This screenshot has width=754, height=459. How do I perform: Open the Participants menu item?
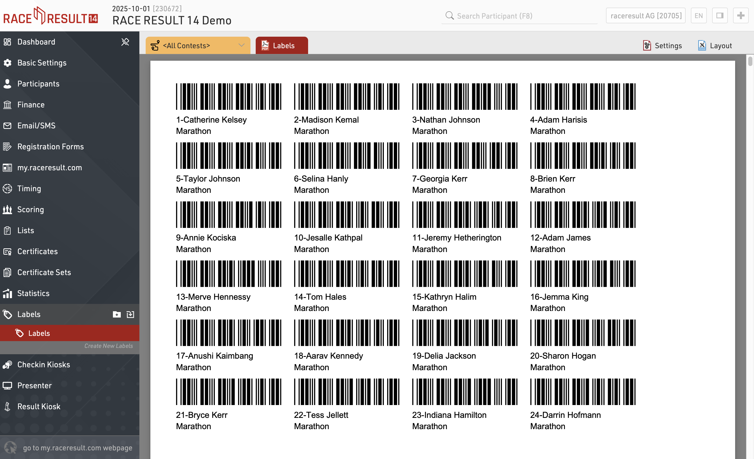point(38,84)
